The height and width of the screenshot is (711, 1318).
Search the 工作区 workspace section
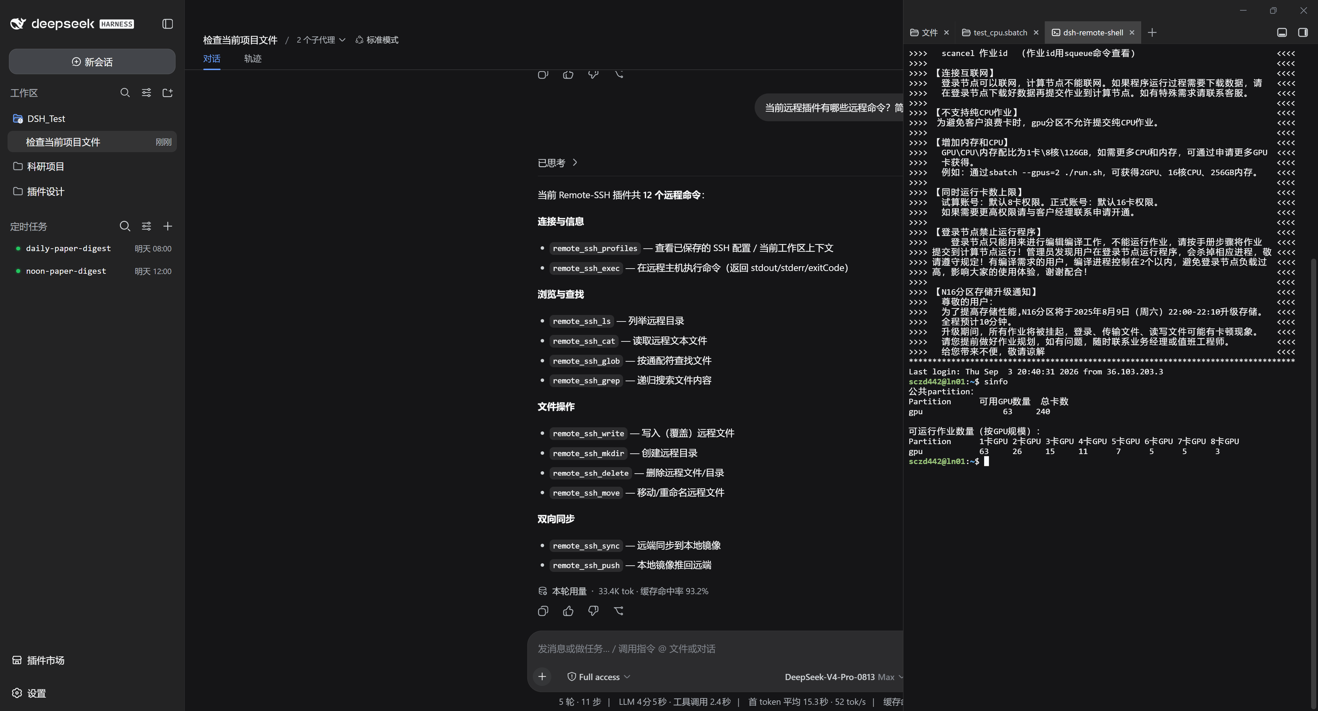125,93
